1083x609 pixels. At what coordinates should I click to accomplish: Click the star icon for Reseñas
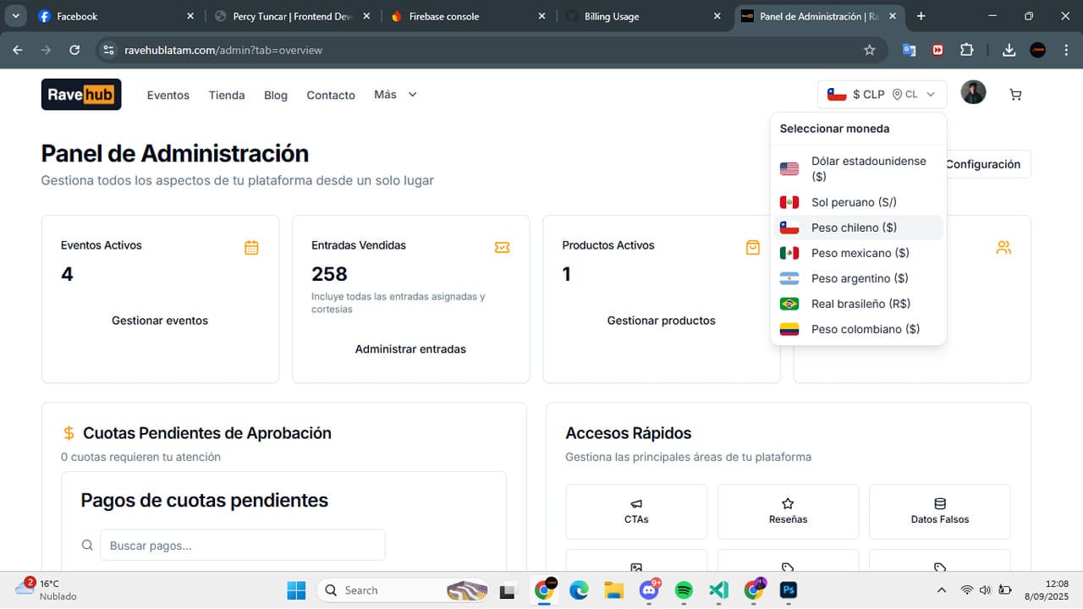[787, 511]
